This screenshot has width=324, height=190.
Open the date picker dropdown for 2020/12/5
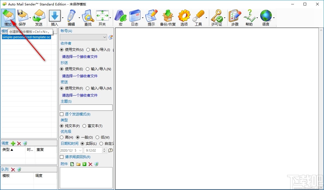pyautogui.click(x=80, y=150)
